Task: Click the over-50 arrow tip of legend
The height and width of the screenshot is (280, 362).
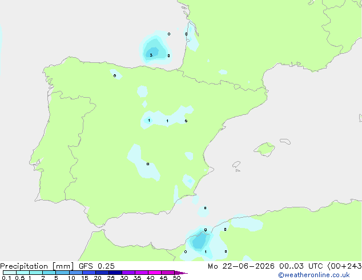Action: coord(181,273)
